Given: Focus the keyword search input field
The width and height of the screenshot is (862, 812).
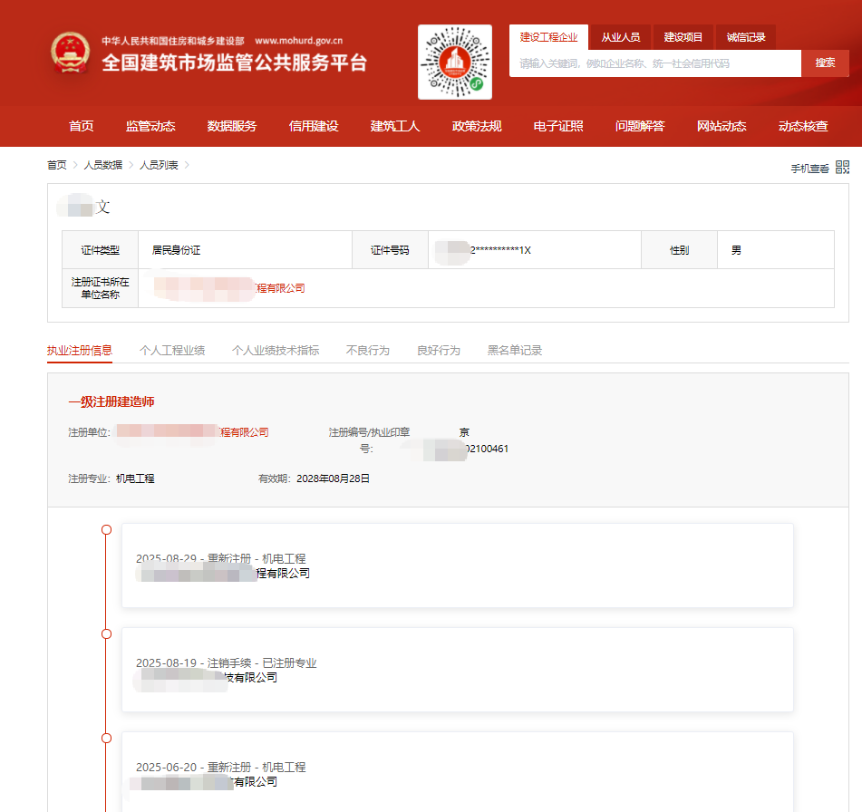Looking at the screenshot, I should point(654,63).
